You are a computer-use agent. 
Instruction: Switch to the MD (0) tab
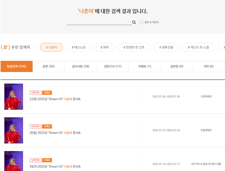pyautogui.click(x=209, y=66)
